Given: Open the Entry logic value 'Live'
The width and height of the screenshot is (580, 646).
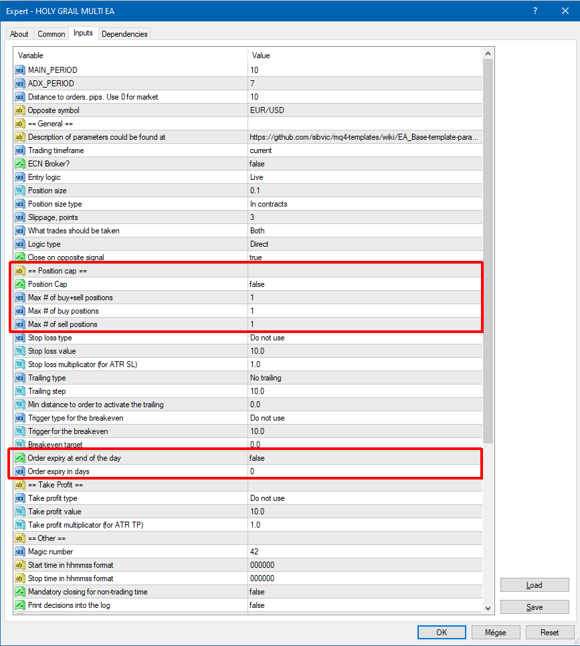Looking at the screenshot, I should coord(365,177).
